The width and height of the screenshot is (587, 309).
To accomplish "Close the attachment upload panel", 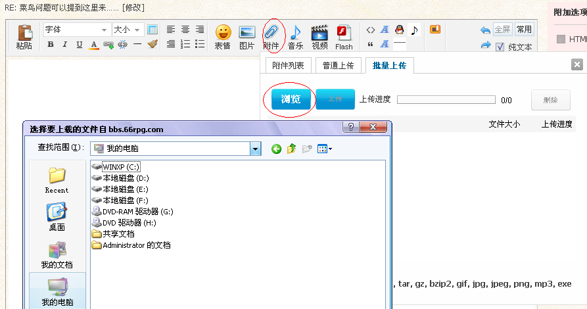I will coord(577,64).
